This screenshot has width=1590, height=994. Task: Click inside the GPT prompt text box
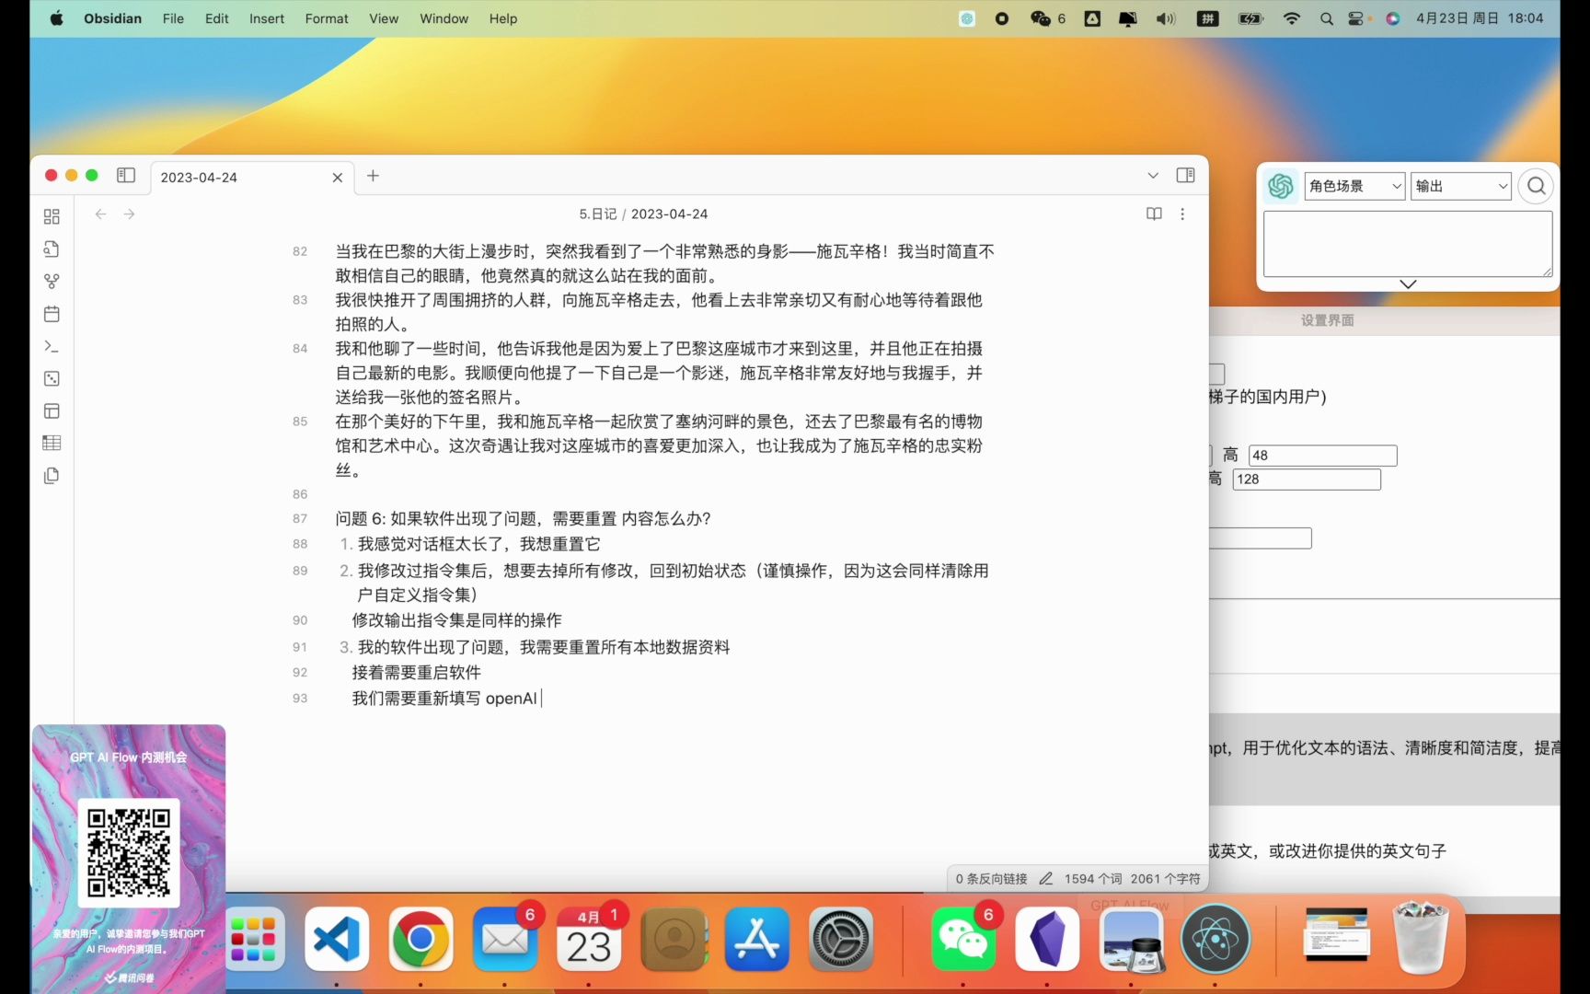point(1406,242)
